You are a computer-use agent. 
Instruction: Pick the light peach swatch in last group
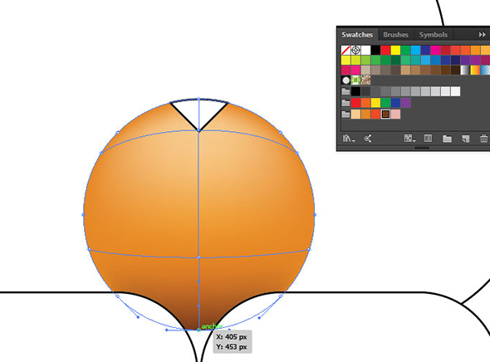(x=355, y=114)
